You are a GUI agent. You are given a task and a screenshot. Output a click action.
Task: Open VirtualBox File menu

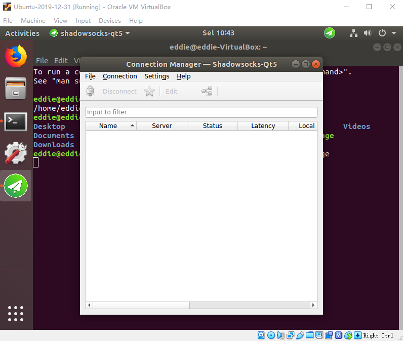(x=8, y=21)
